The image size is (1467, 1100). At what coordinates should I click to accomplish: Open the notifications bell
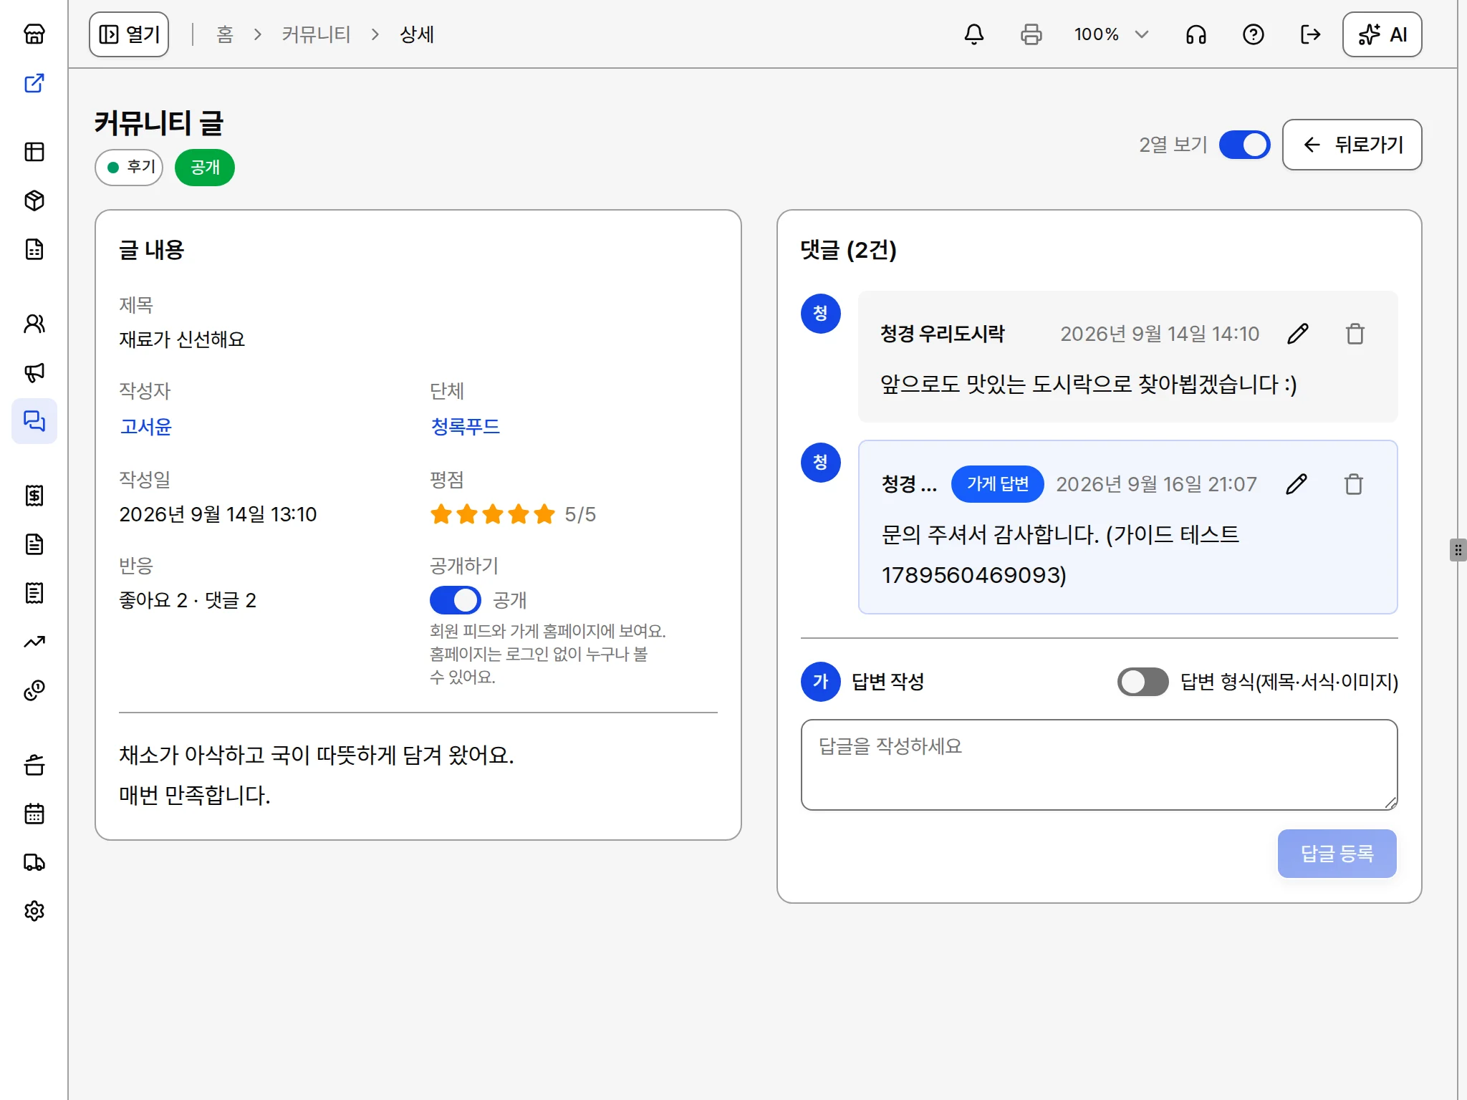coord(973,34)
